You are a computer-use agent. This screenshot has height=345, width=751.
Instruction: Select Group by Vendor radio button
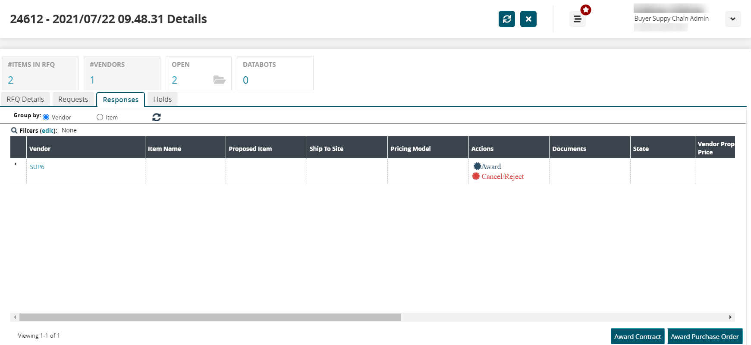pos(46,117)
